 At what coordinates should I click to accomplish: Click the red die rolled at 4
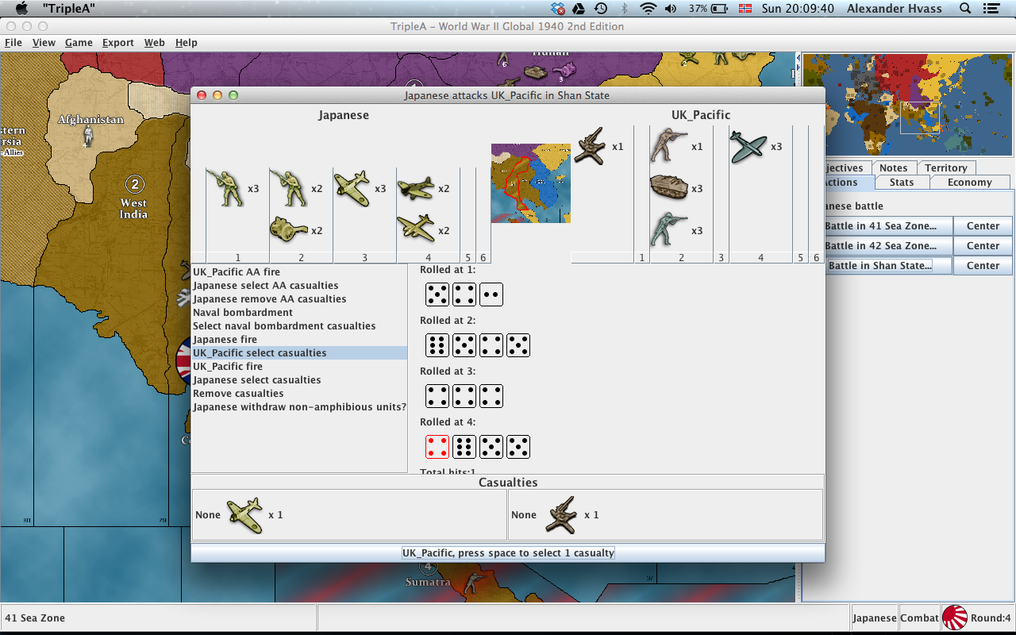(437, 447)
